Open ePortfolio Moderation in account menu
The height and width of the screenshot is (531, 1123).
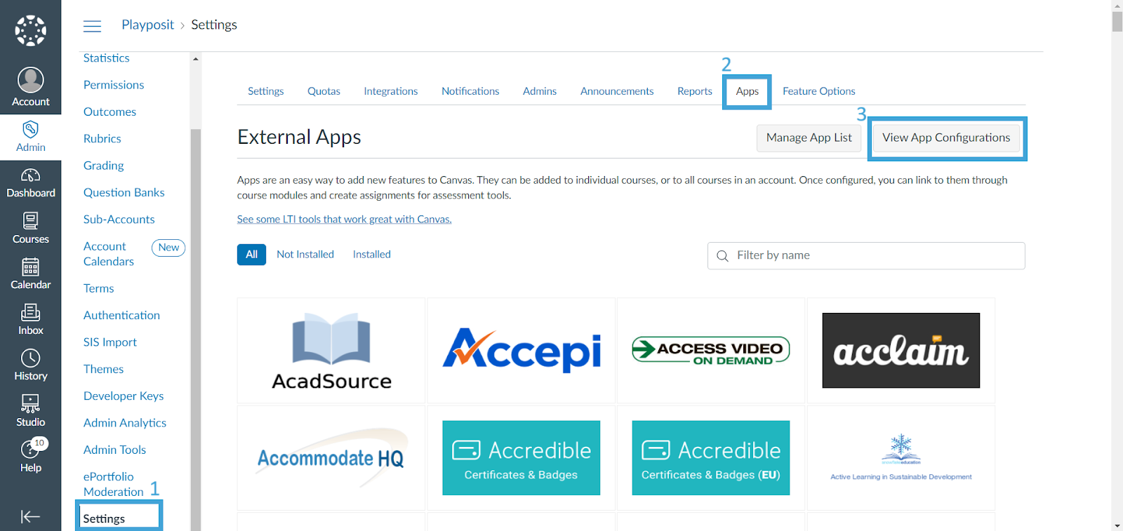[x=114, y=485]
